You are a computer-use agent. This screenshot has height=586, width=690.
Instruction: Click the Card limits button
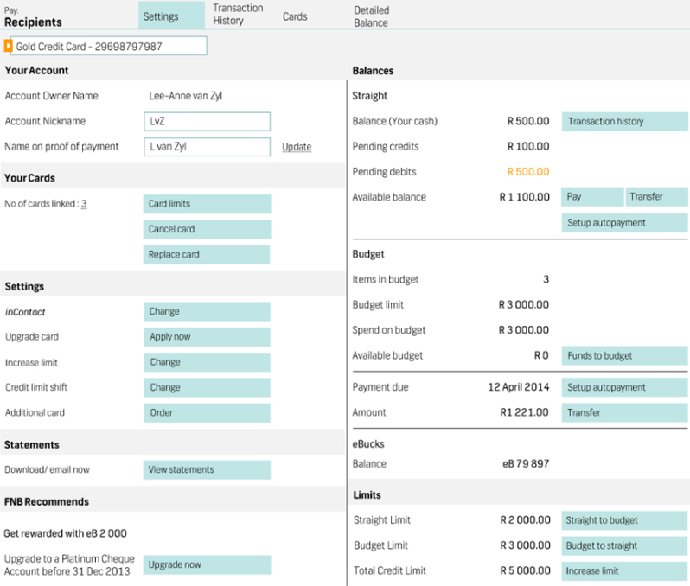(x=207, y=204)
